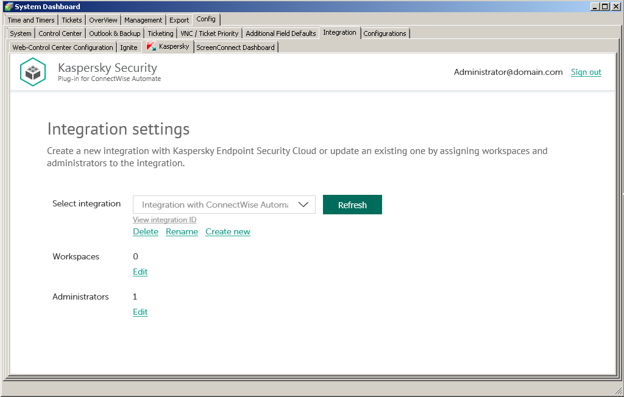The height and width of the screenshot is (397, 624).
Task: Select the Control Center sub-tab
Action: 60,33
